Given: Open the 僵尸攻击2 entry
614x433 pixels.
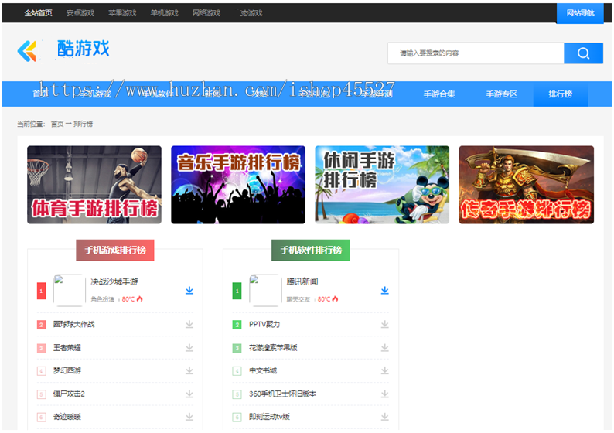Looking at the screenshot, I should coord(69,394).
